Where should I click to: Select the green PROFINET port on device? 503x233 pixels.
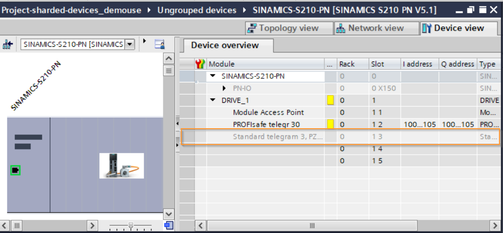(x=15, y=170)
